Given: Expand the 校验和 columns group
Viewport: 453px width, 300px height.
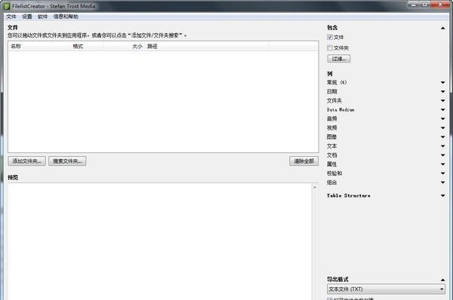Looking at the screenshot, I should [442, 173].
